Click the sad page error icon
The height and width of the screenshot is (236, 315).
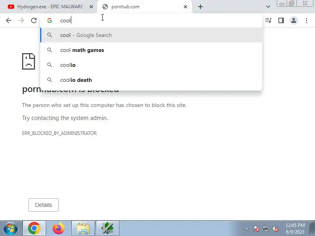click(28, 61)
